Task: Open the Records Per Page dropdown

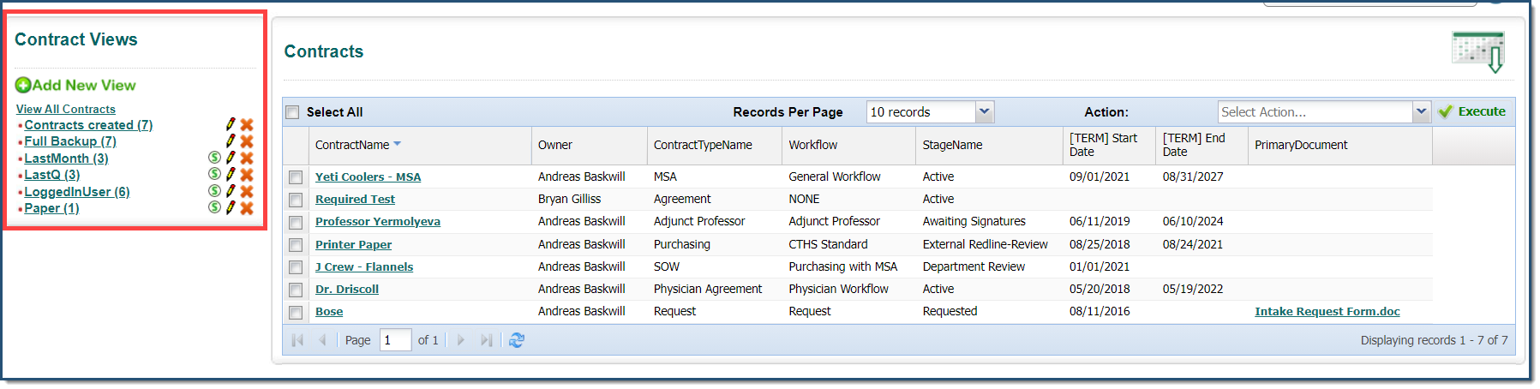Action: [985, 111]
